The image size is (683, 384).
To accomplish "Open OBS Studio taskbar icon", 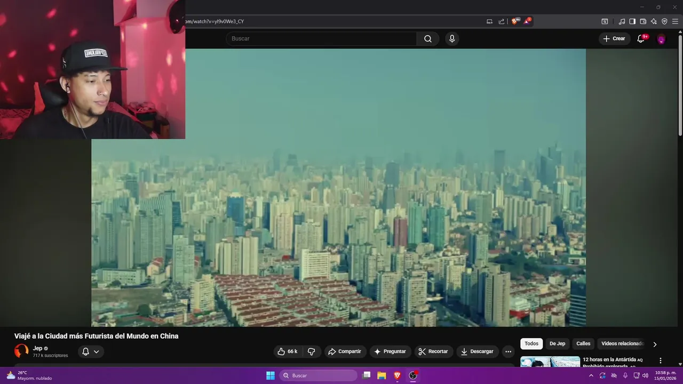I will 413,375.
